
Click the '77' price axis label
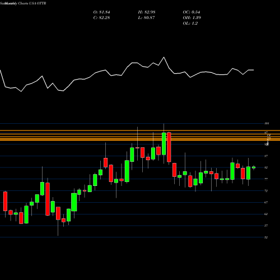pyautogui.click(x=266, y=179)
